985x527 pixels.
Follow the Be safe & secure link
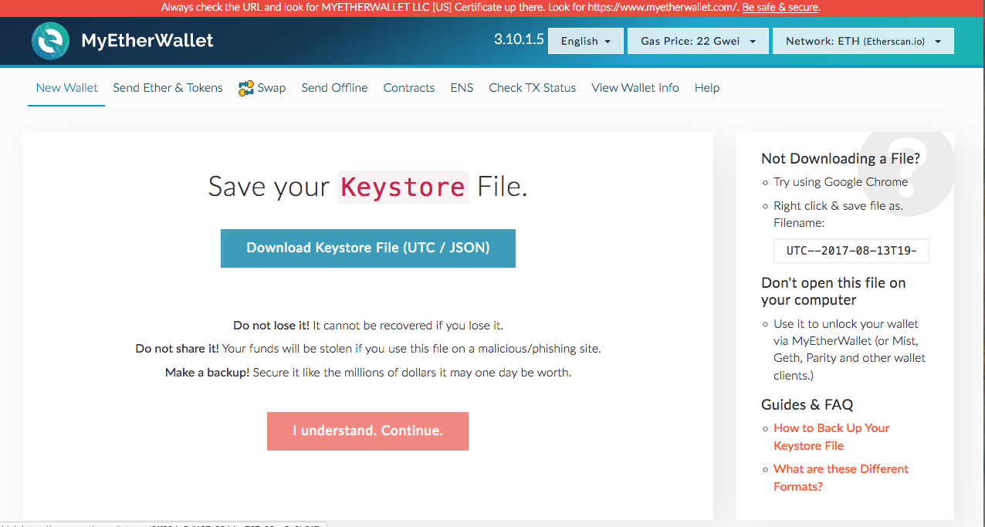click(780, 8)
